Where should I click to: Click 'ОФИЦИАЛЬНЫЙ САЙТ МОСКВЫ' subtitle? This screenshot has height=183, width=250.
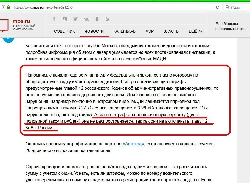(x=24, y=27)
